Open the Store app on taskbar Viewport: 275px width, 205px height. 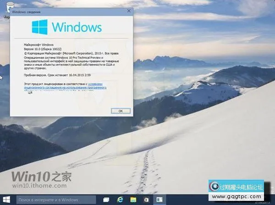[146, 200]
